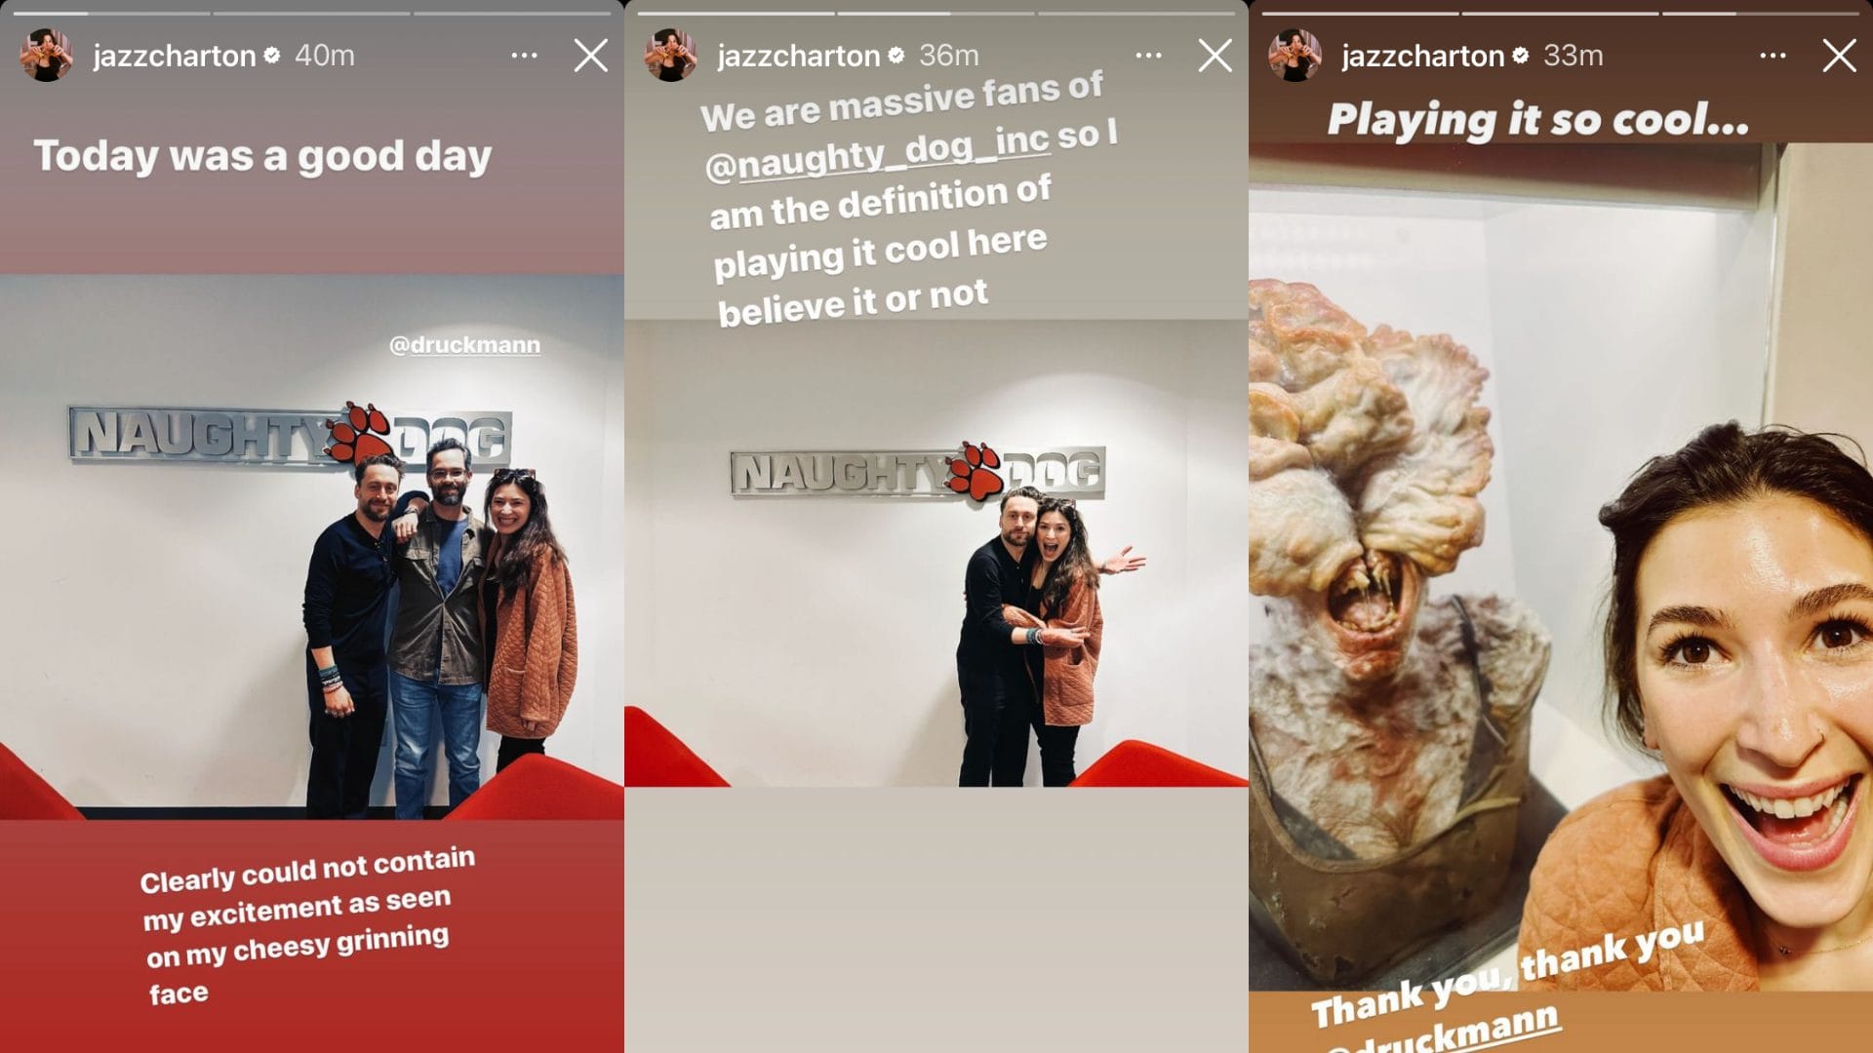This screenshot has height=1053, width=1873.
Task: Select the second progress segment in 36m story
Action: pyautogui.click(x=935, y=14)
